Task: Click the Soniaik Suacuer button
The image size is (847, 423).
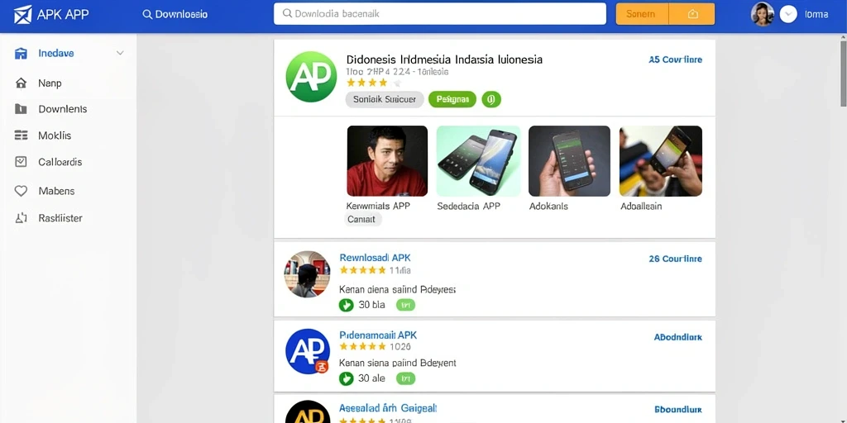Action: tap(384, 99)
